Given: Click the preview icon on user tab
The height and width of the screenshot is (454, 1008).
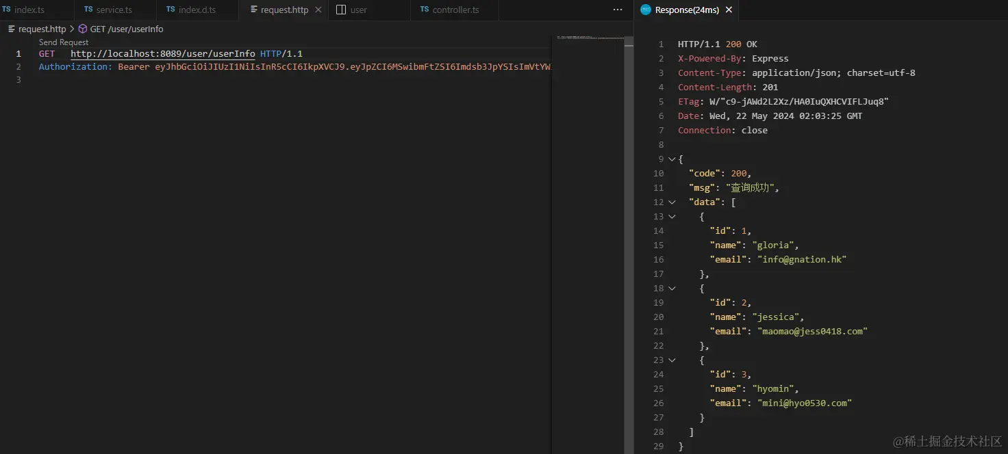Looking at the screenshot, I should click(341, 10).
